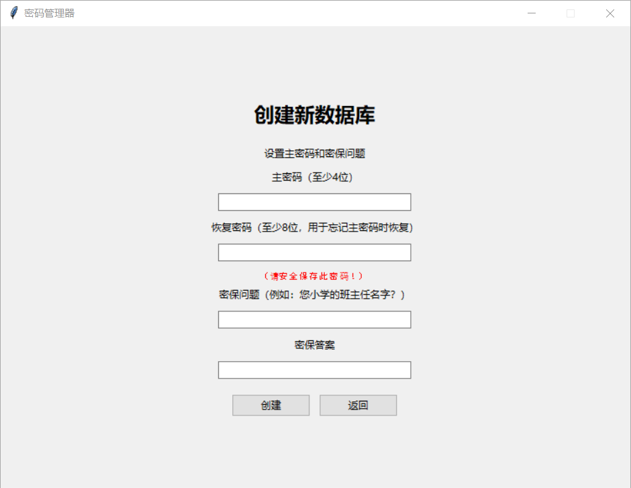
Task: Click into the 恢复密码 entry box
Action: 314,252
